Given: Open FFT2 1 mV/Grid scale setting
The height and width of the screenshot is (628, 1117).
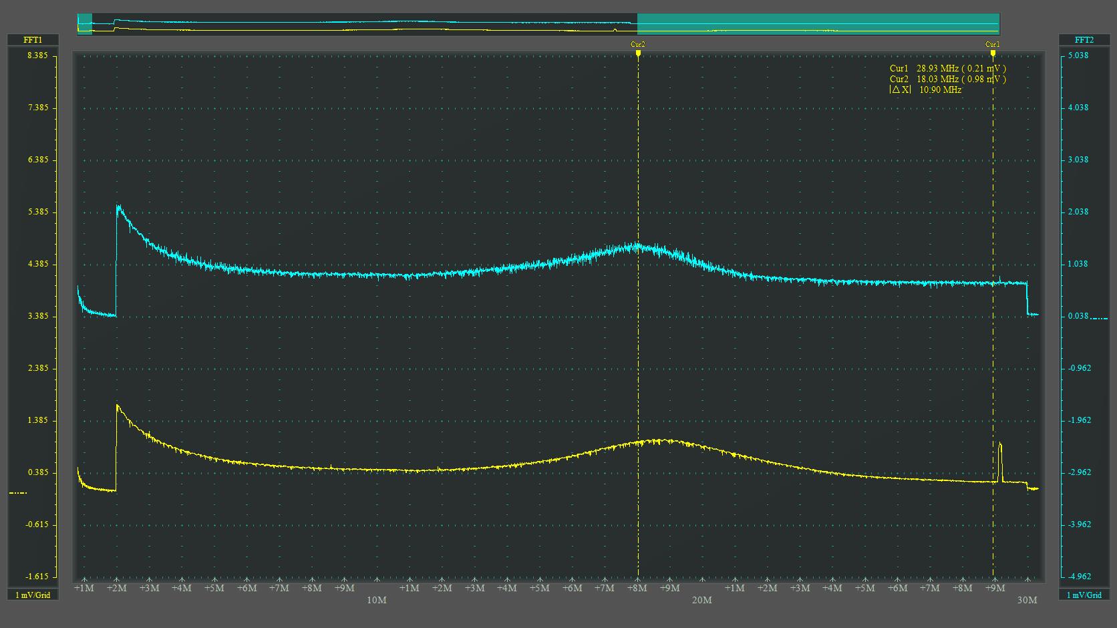Looking at the screenshot, I should pos(1084,595).
